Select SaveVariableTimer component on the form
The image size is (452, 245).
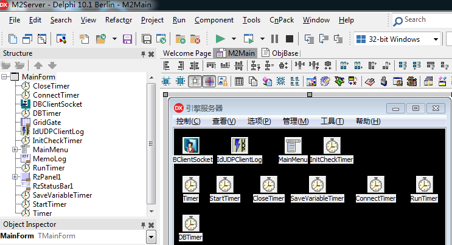point(317,184)
